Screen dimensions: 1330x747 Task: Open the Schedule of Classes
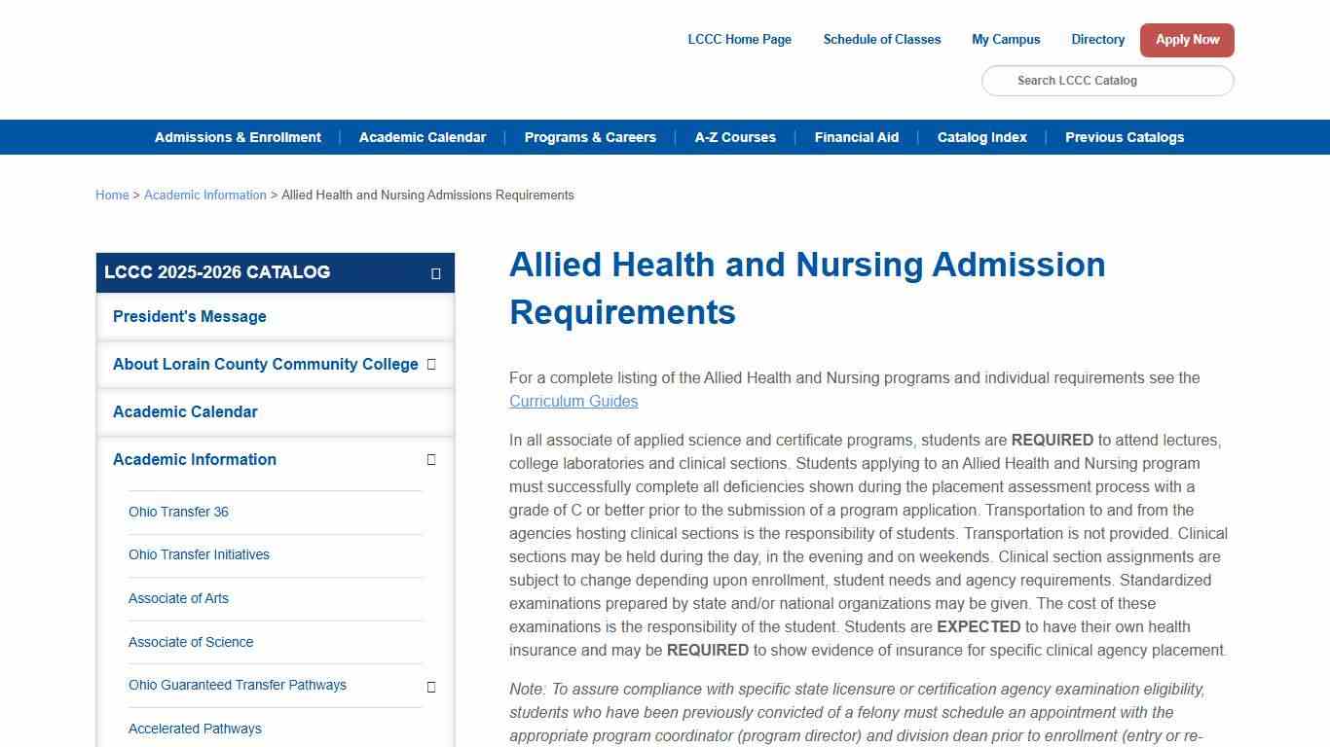882,39
